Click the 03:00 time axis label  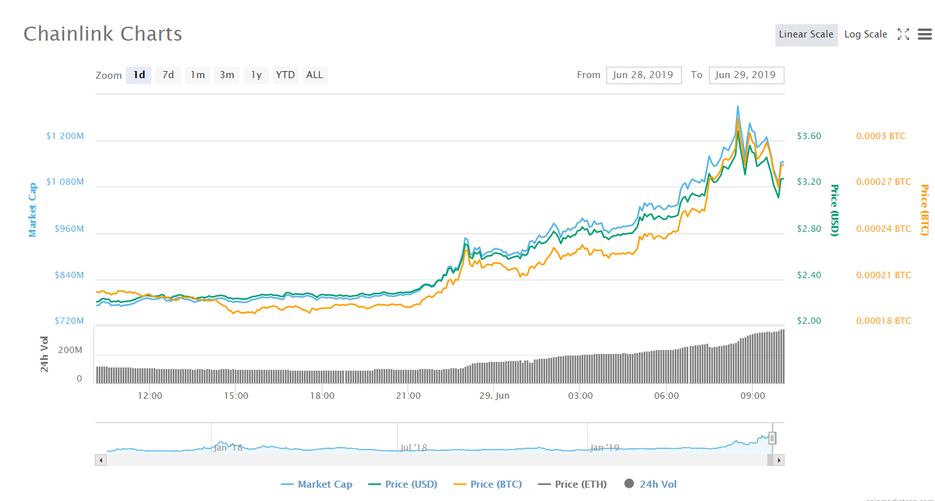point(580,396)
